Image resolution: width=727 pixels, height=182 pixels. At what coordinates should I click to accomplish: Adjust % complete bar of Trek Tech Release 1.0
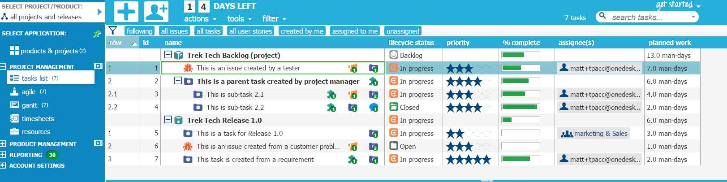click(521, 120)
